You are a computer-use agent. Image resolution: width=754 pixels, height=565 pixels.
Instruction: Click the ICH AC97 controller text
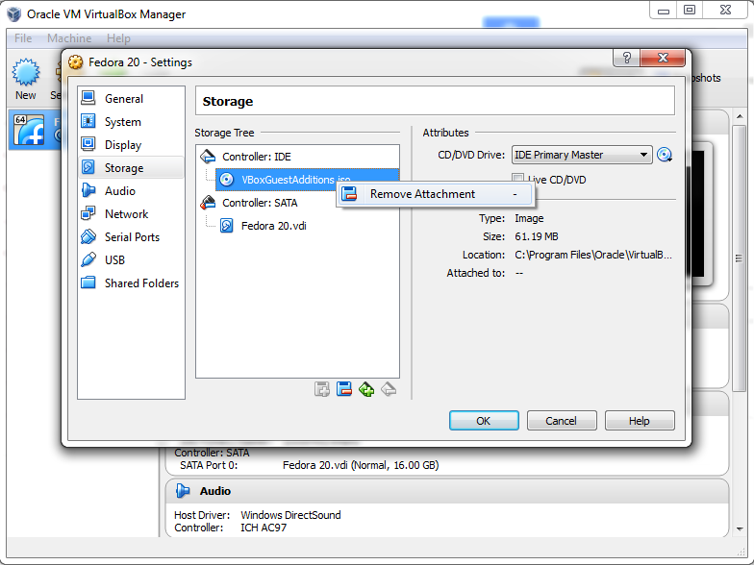pos(264,528)
